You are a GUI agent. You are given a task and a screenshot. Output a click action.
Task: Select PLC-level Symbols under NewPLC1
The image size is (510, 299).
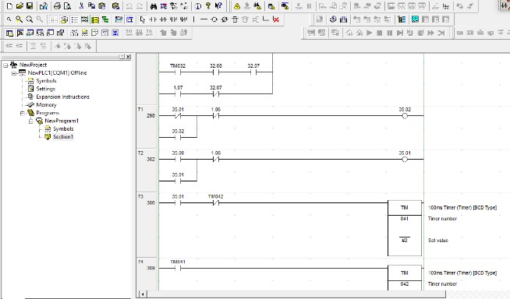[x=46, y=81]
